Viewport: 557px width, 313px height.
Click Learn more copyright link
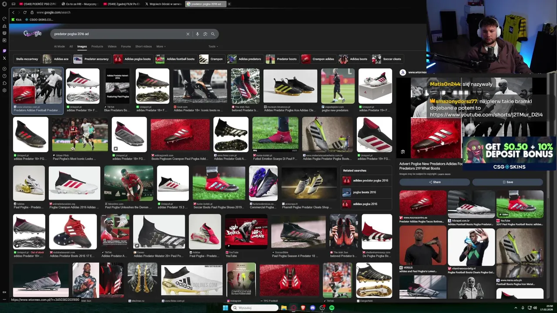[444, 174]
